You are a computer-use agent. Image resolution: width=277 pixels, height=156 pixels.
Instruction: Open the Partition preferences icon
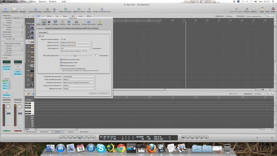[x=63, y=22]
